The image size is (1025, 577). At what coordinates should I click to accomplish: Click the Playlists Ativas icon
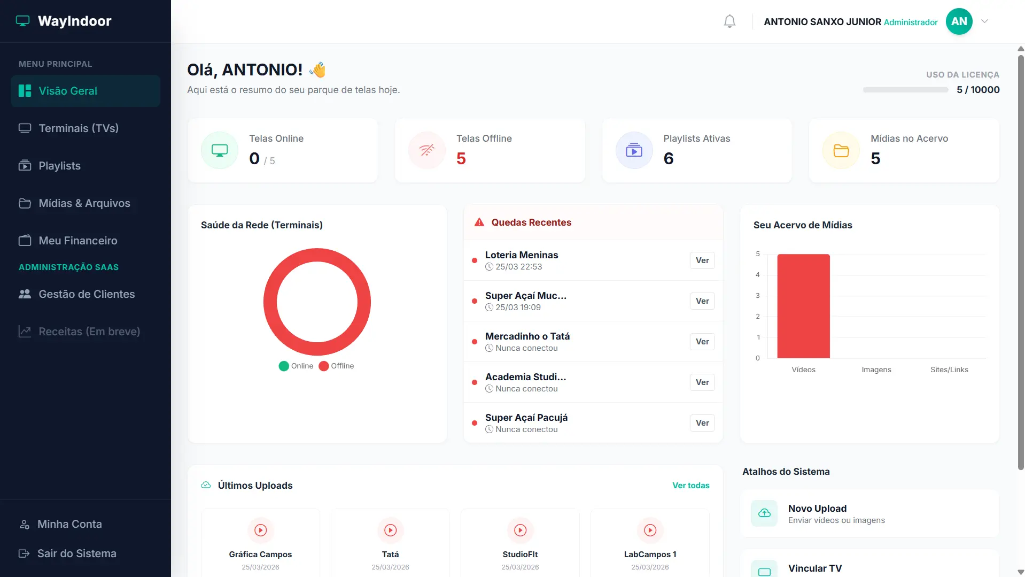point(634,150)
